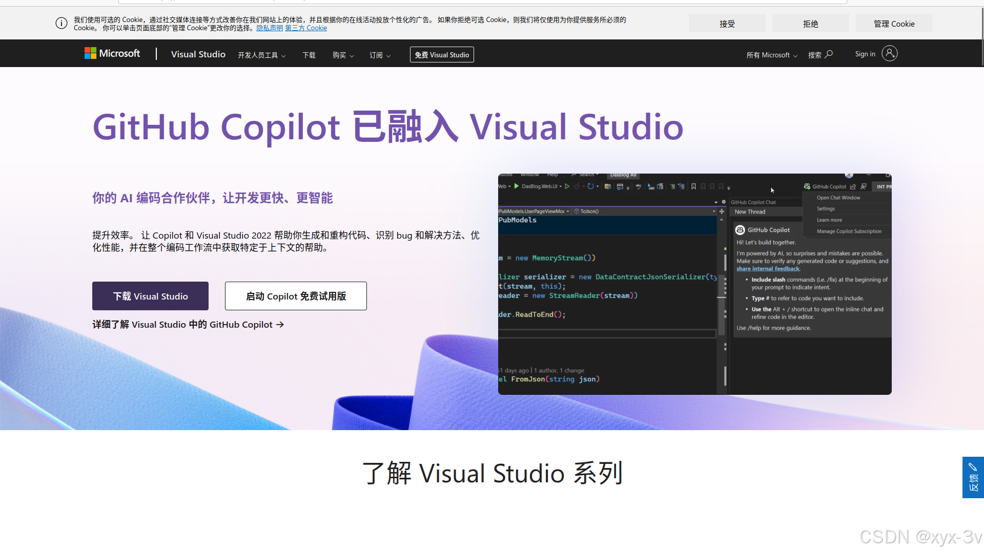
Task: Accept cookies with 接受 button
Action: pyautogui.click(x=727, y=24)
